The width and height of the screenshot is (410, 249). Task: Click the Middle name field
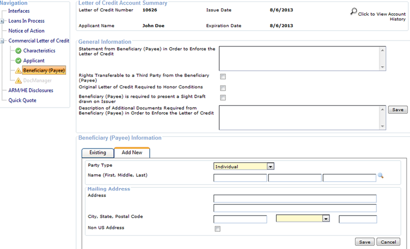[294, 178]
